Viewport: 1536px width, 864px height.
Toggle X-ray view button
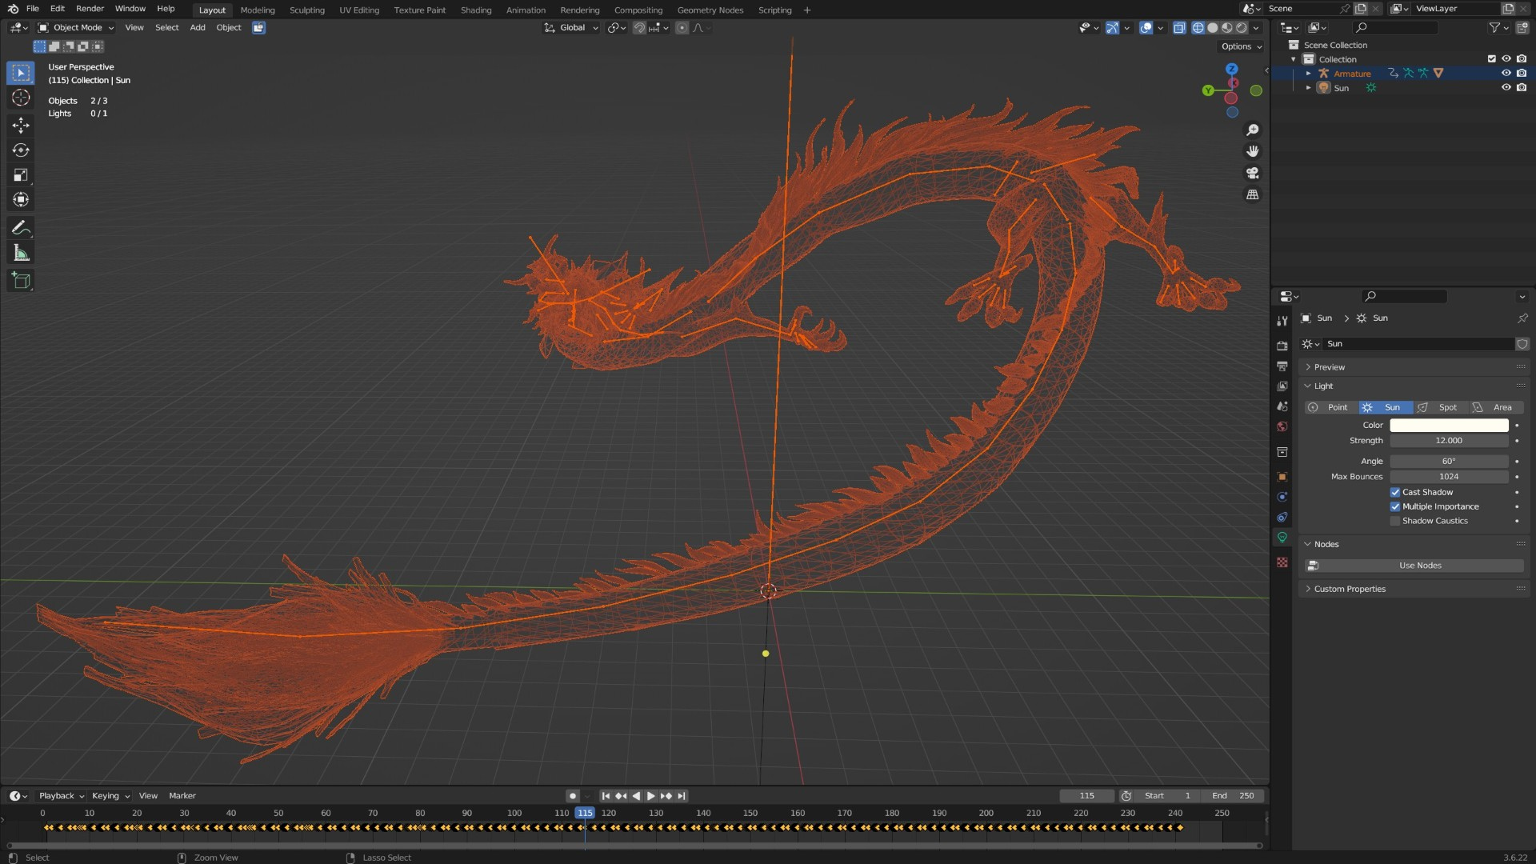1179,28
